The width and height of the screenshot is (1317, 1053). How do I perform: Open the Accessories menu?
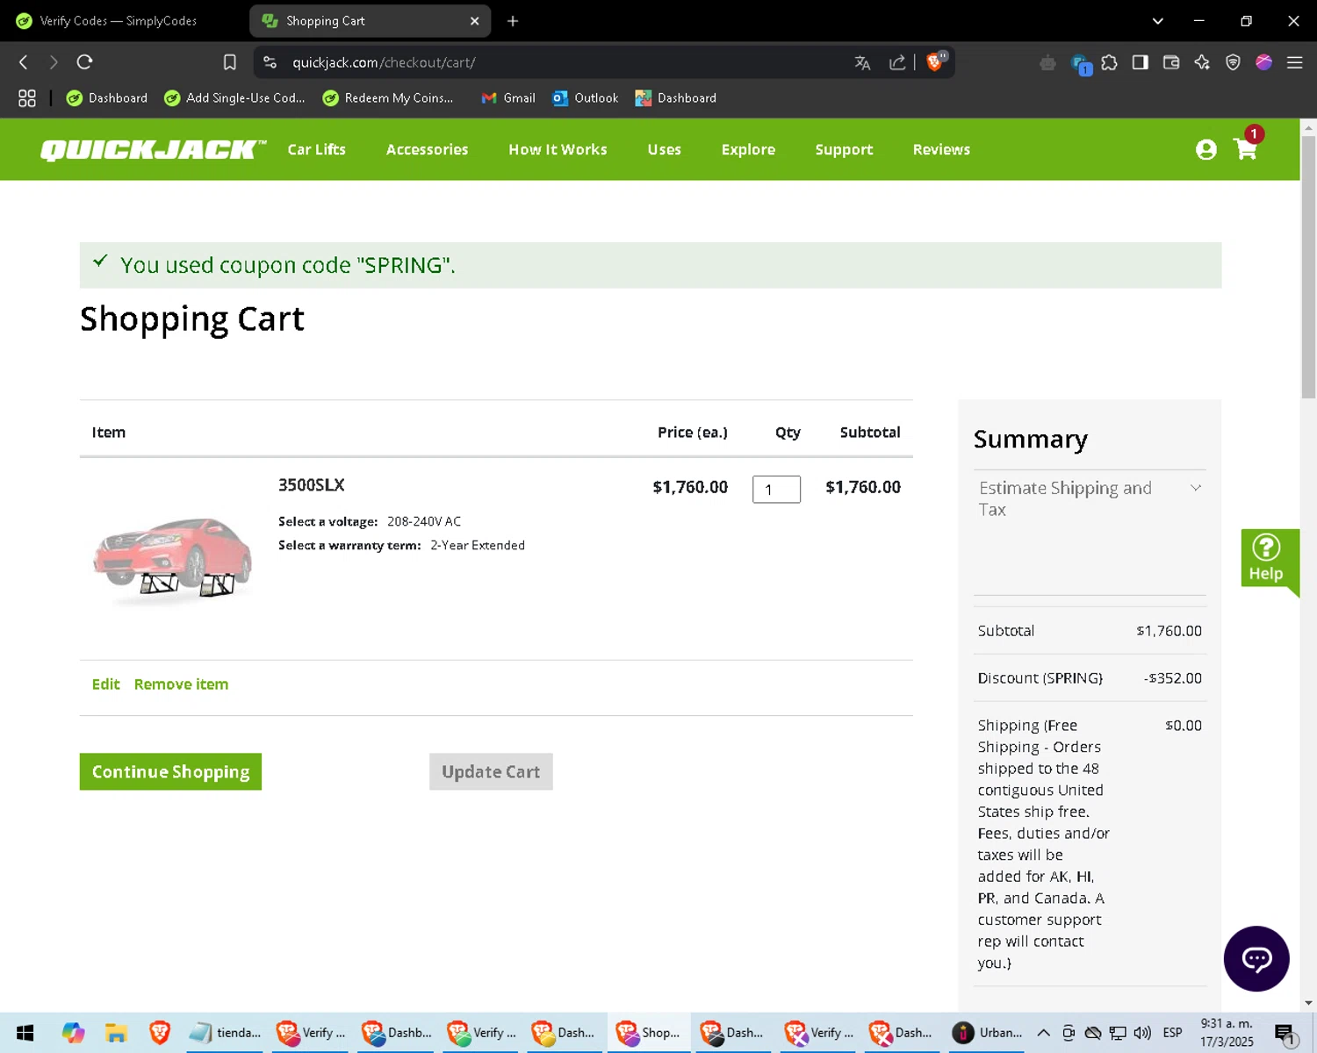pyautogui.click(x=428, y=150)
